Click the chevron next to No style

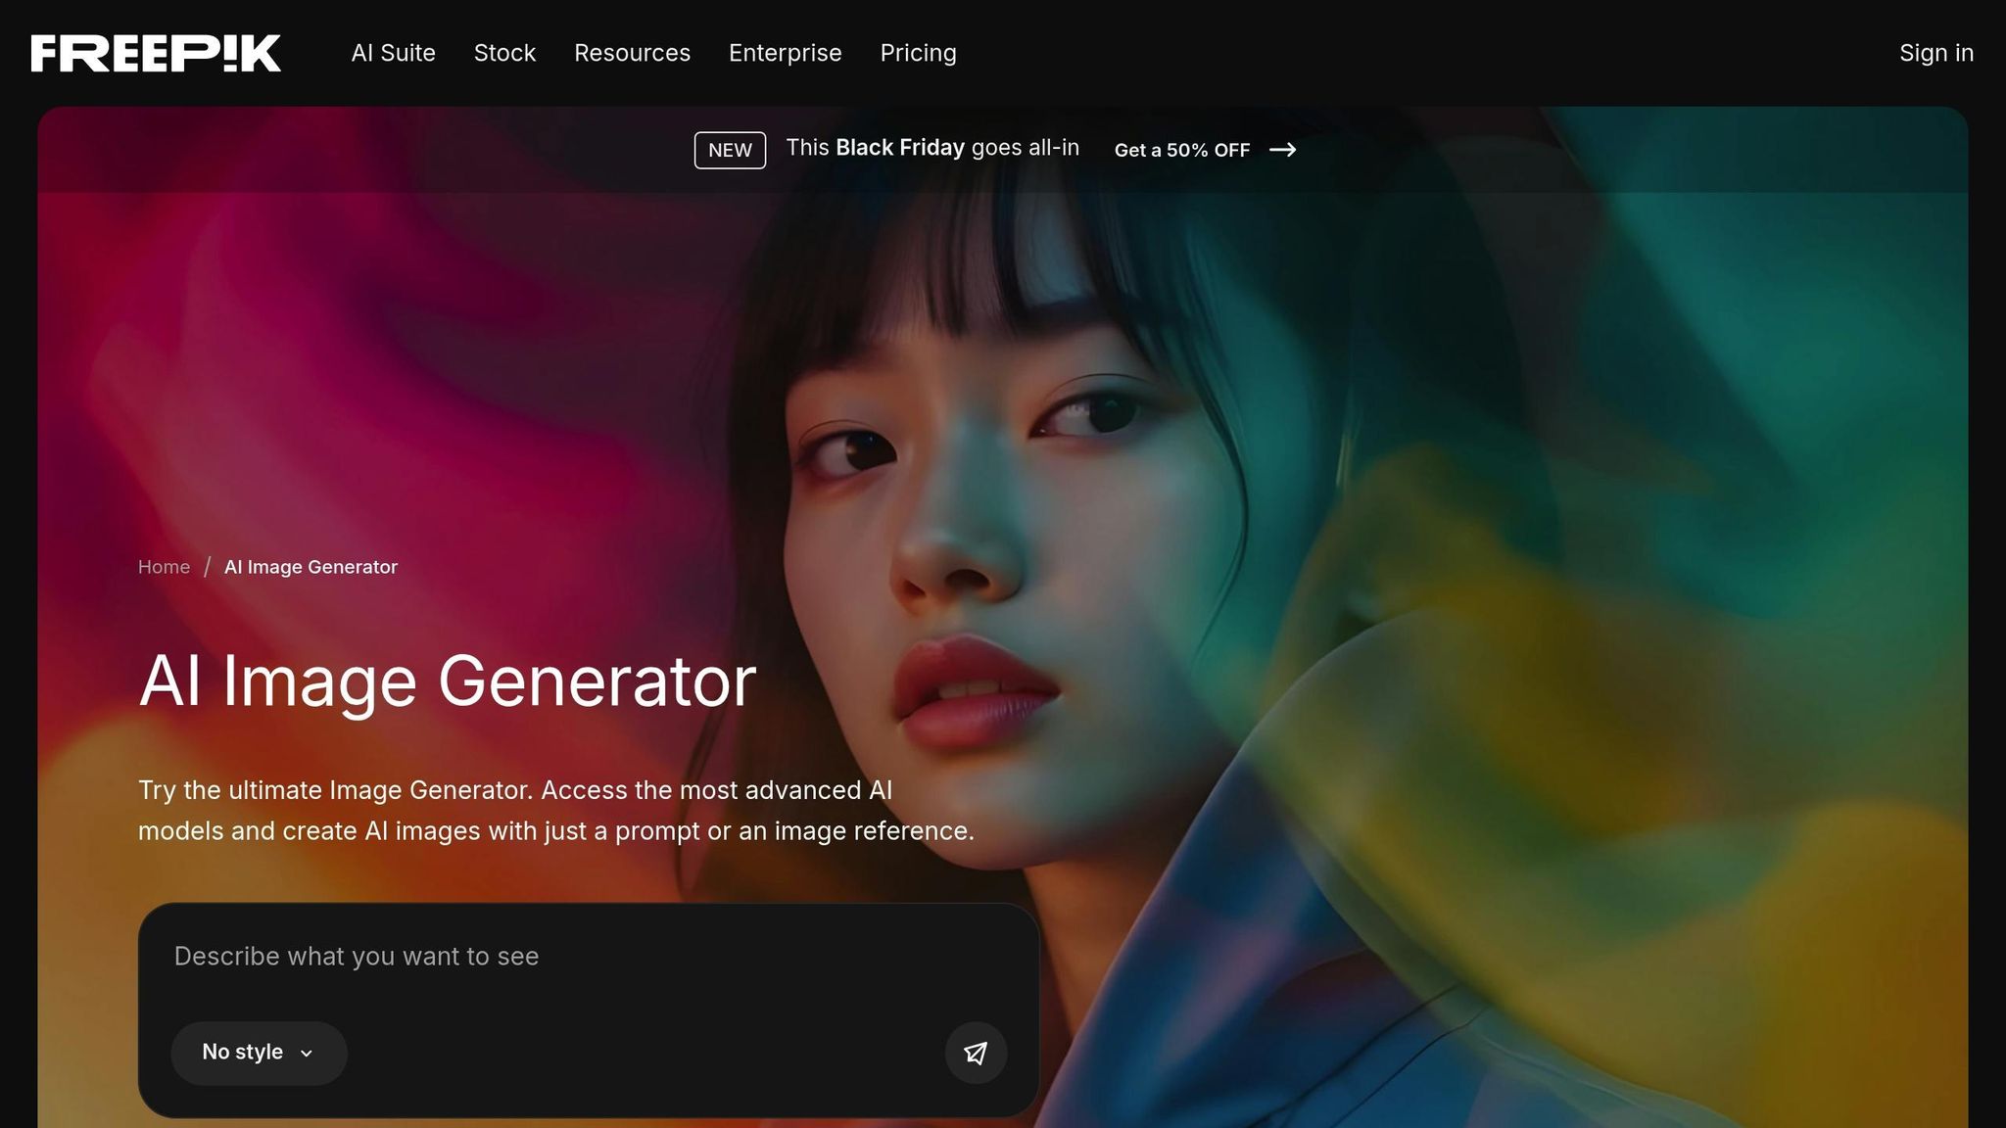pos(307,1054)
